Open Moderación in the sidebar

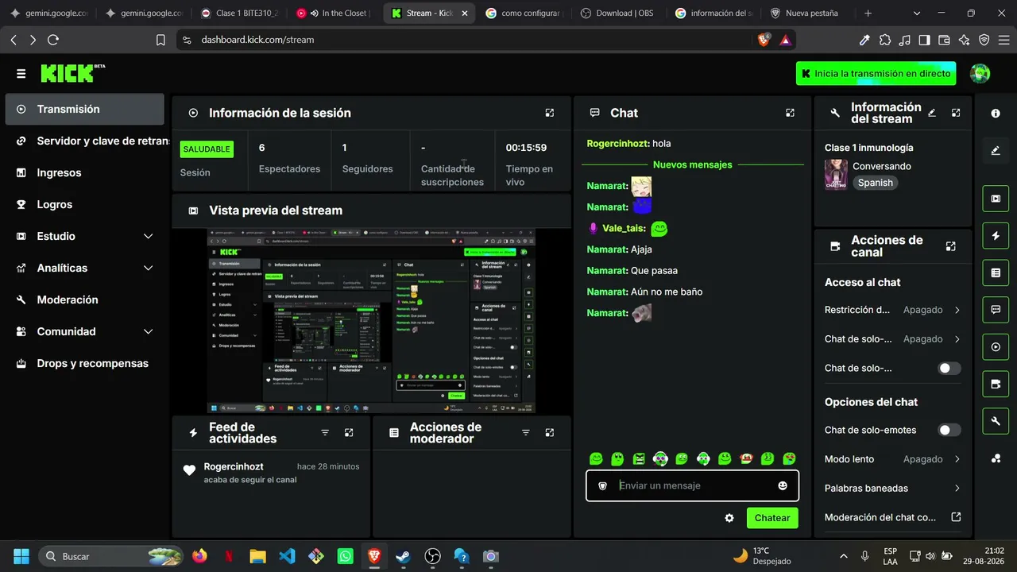tap(85, 300)
